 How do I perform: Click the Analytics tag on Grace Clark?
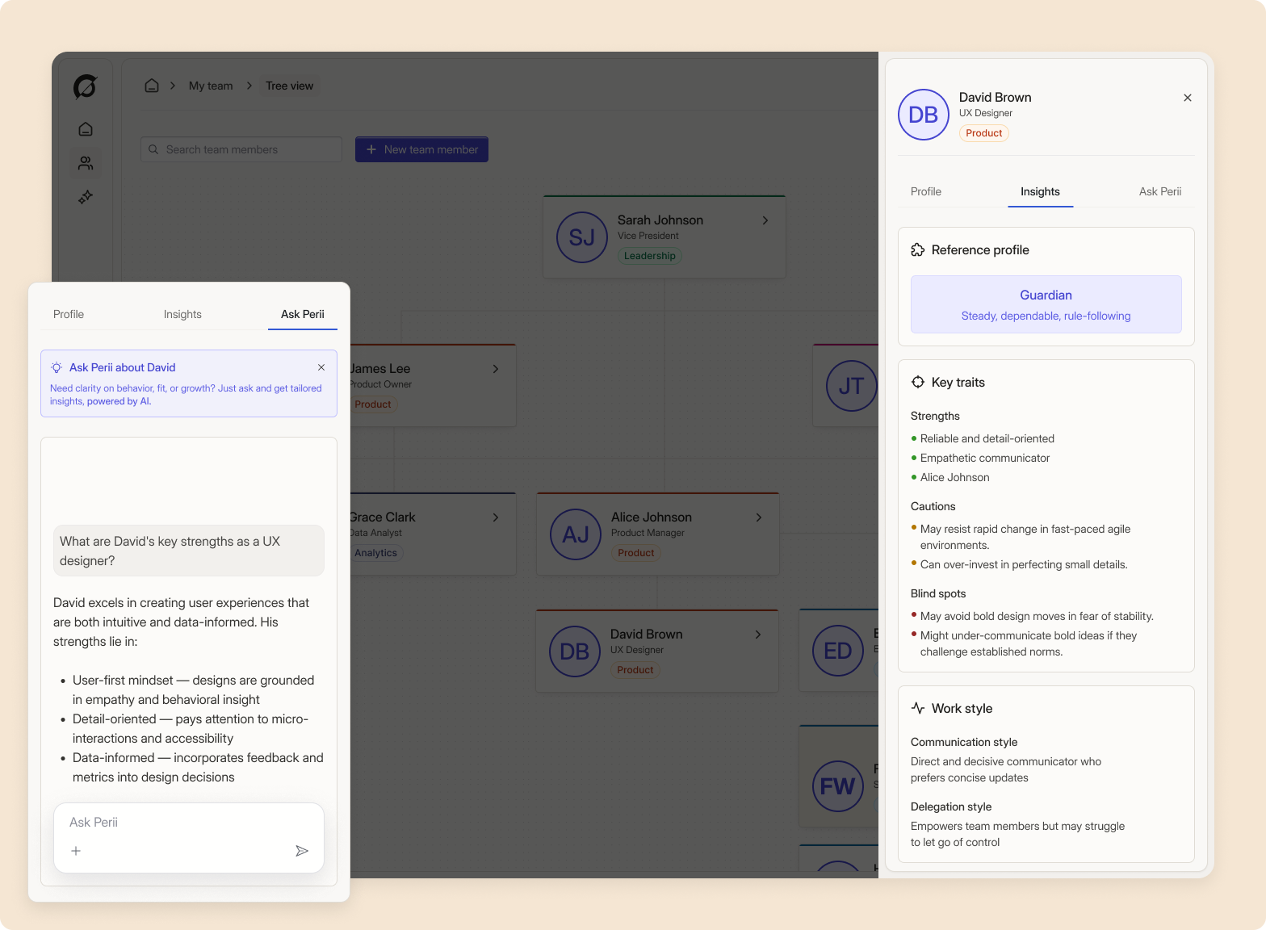376,553
